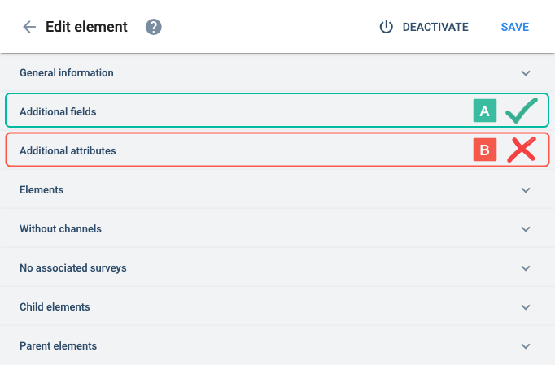Viewport: 555px width, 365px height.
Task: Open the Additional attributes section
Action: 277,150
